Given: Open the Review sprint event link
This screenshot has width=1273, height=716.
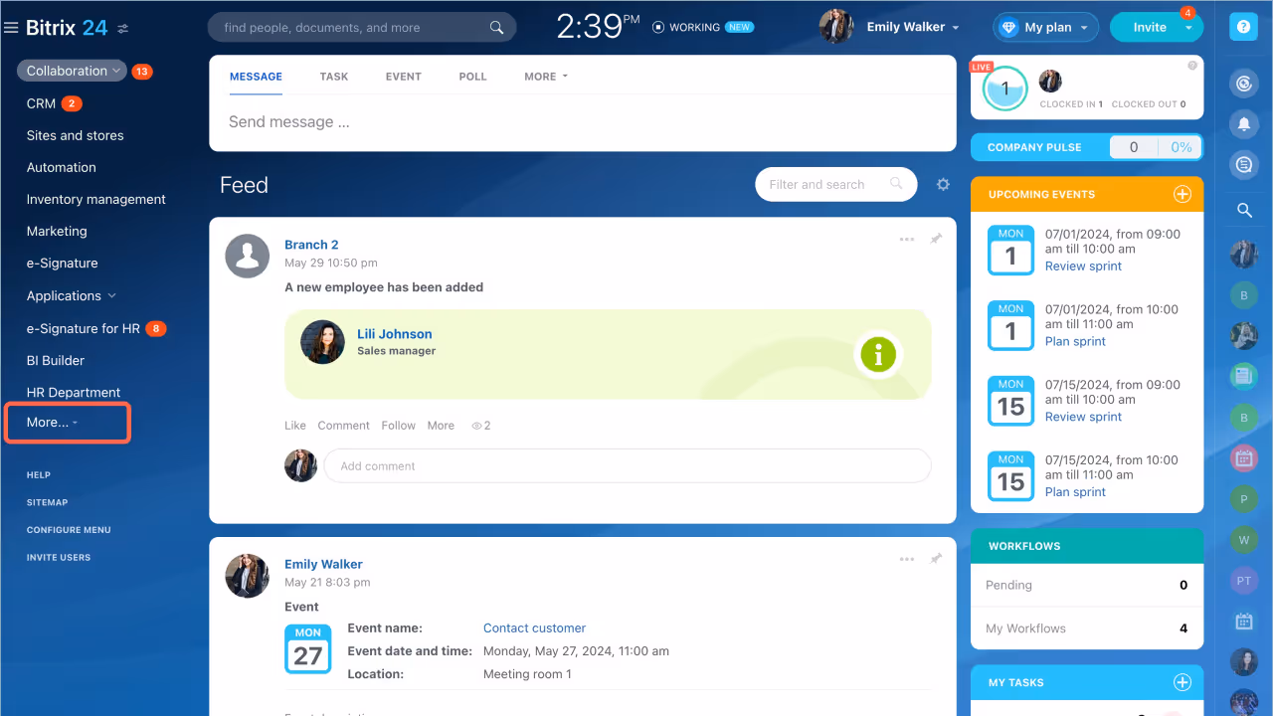Looking at the screenshot, I should [1083, 266].
